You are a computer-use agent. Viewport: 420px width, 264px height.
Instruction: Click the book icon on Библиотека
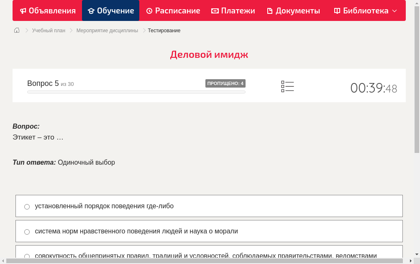[x=336, y=10]
